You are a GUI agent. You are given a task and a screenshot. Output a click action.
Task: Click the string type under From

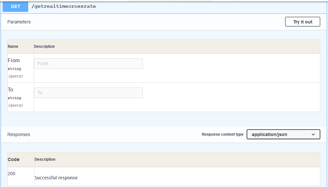click(x=14, y=69)
